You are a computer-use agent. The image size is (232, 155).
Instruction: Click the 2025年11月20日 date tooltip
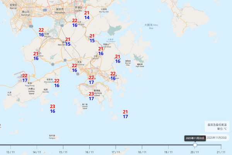195,138
